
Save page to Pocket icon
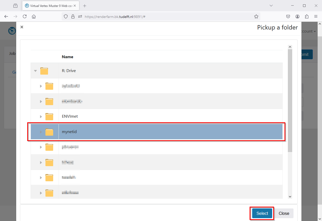288,17
